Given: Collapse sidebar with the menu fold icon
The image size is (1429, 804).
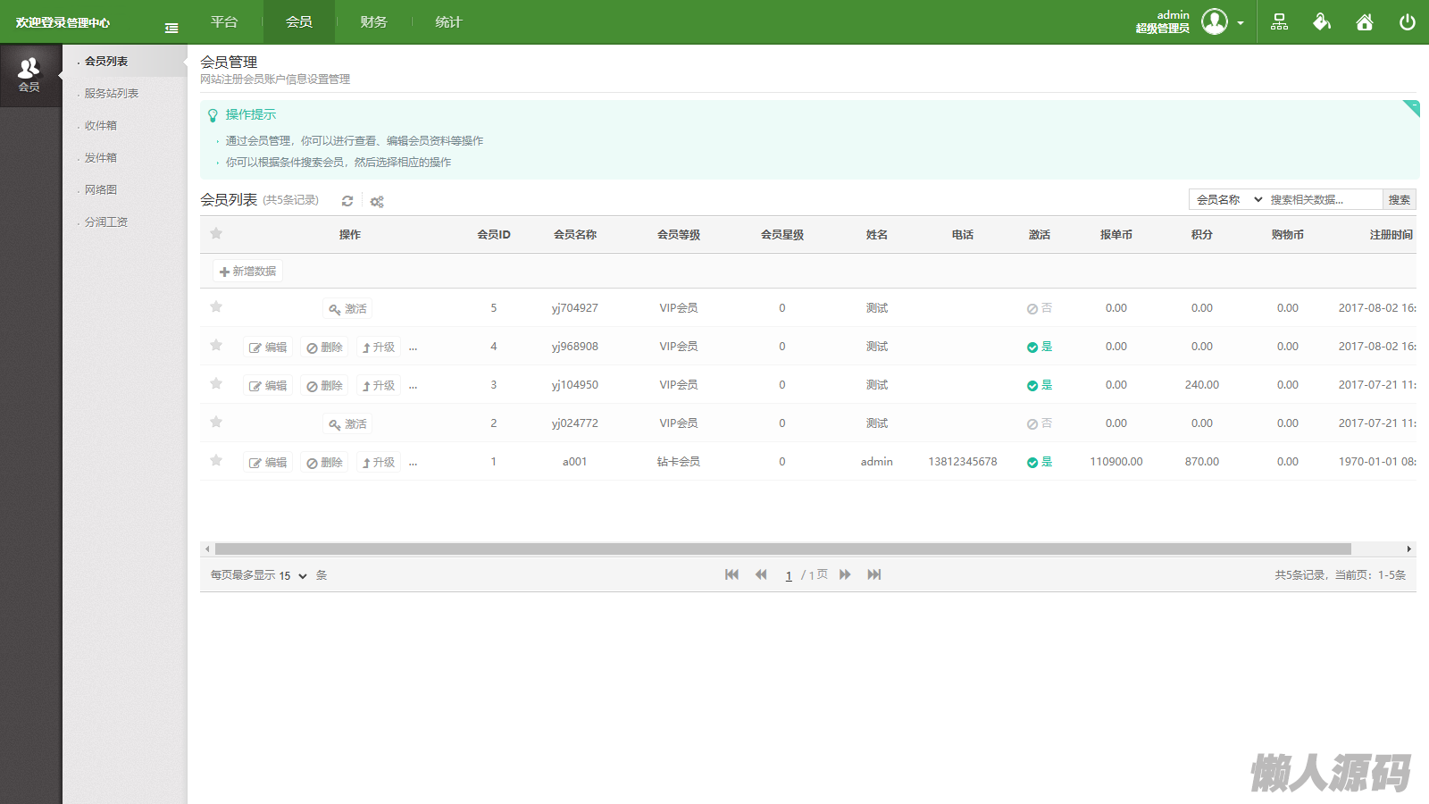Looking at the screenshot, I should click(171, 29).
